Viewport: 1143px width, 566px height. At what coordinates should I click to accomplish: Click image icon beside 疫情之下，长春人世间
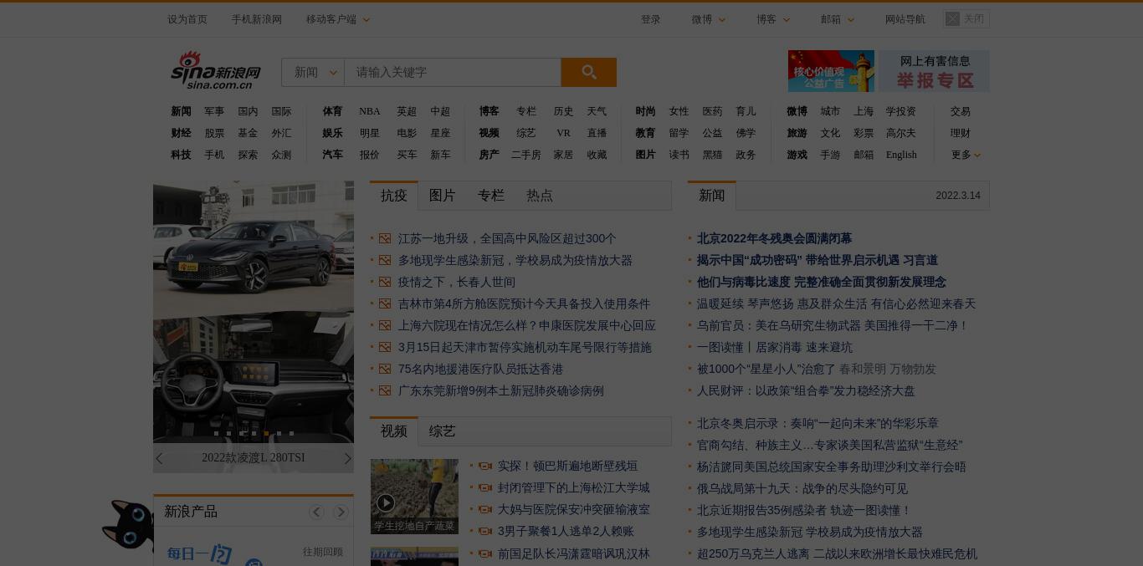point(385,282)
